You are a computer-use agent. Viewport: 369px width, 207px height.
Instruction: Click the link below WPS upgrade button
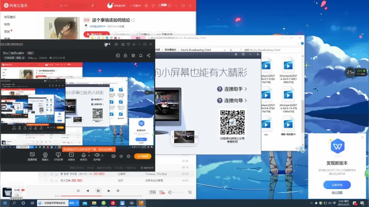[337, 193]
